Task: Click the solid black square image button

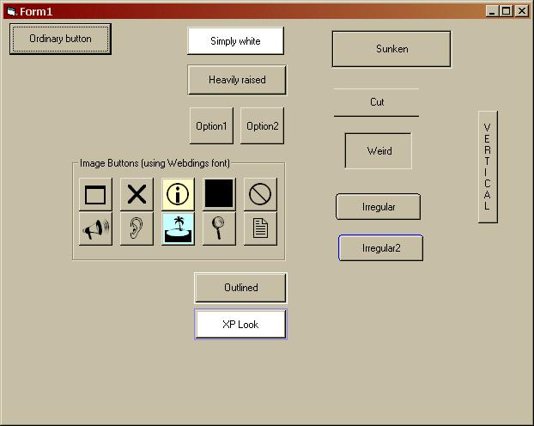Action: pos(219,194)
